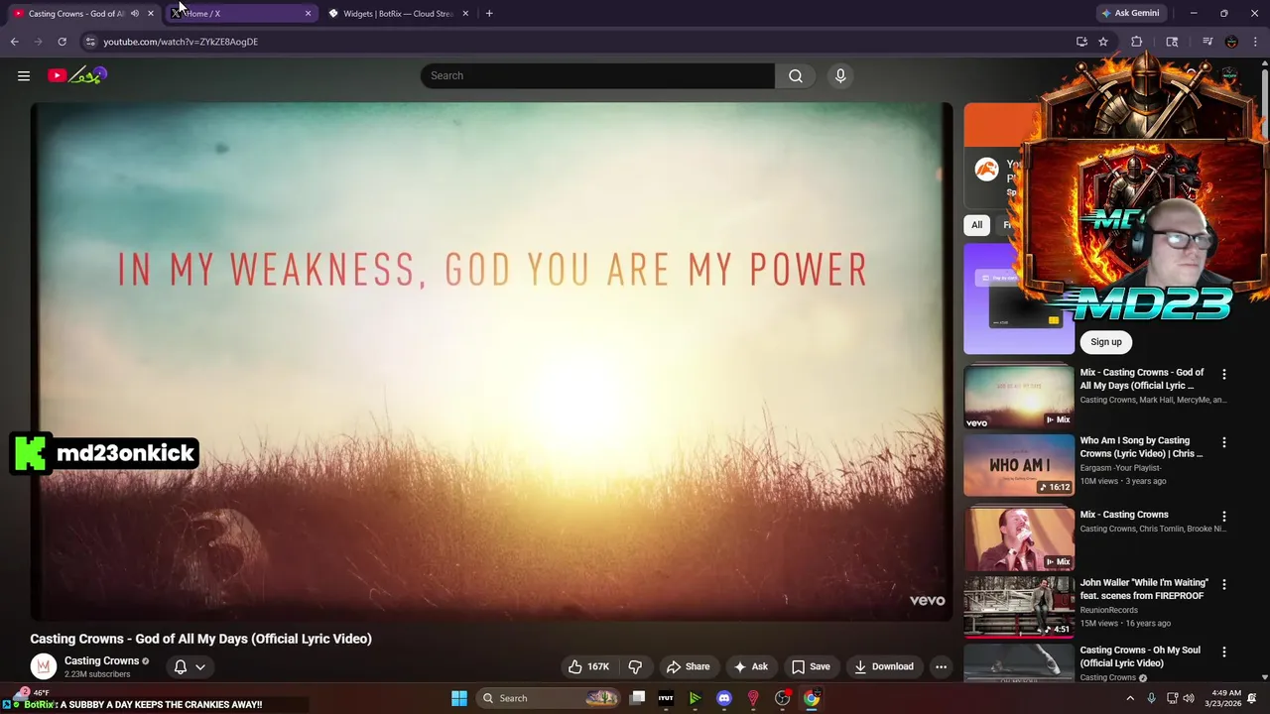Open the YouTube hamburger guide menu
The width and height of the screenshot is (1270, 714).
tap(24, 75)
